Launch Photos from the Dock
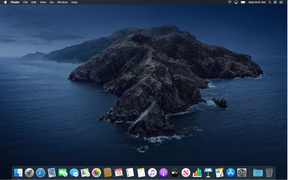288x180 pixels. click(96, 173)
